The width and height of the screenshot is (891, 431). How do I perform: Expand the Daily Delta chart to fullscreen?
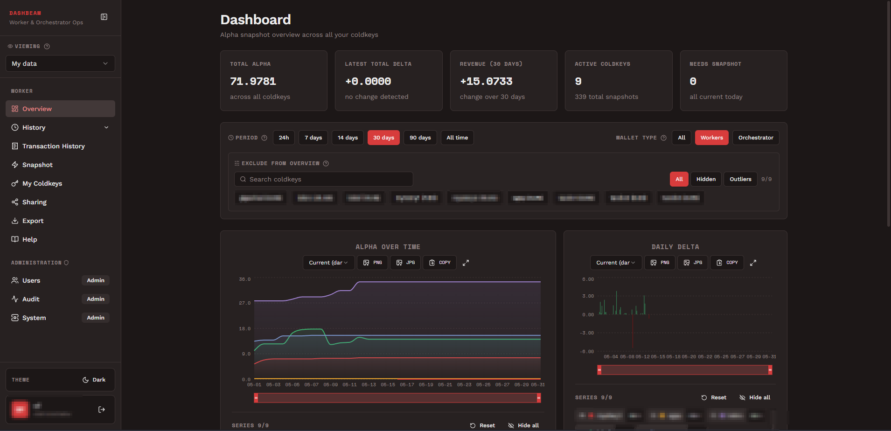(x=753, y=263)
